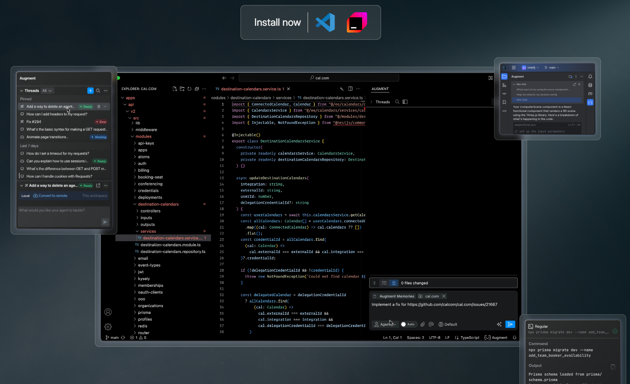The width and height of the screenshot is (630, 384).
Task: Close the destination-calendars.service.ts tab
Action: 289,89
